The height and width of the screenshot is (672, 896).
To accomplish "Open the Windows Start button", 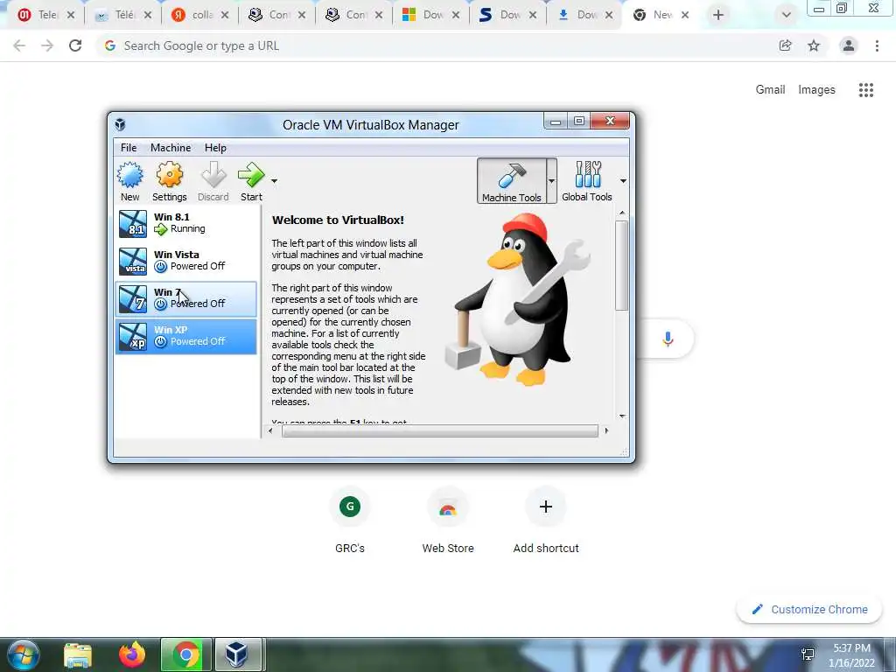I will [x=23, y=654].
